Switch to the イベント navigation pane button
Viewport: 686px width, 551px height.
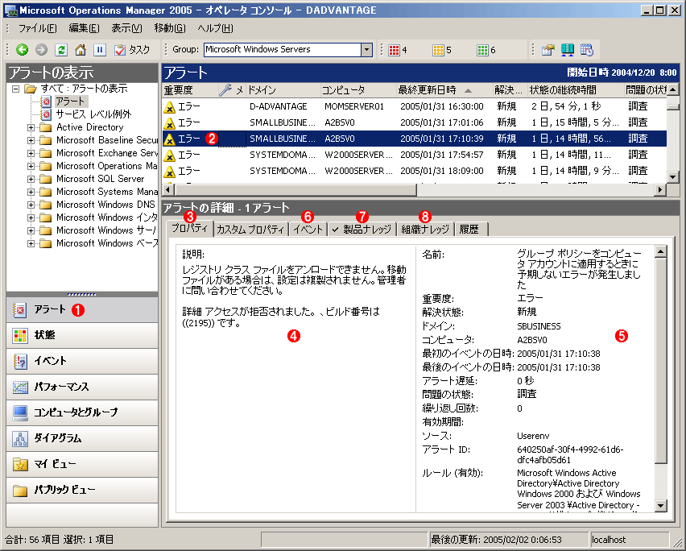point(82,361)
